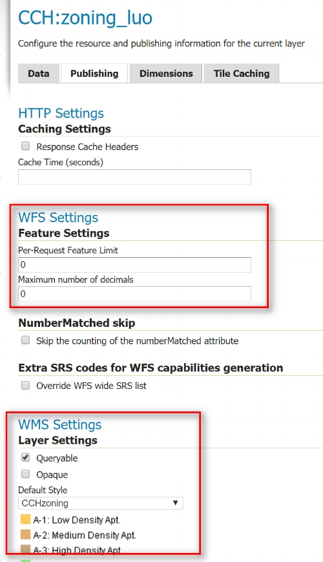Image resolution: width=323 pixels, height=562 pixels.
Task: Go to the Tile Caching tab
Action: (242, 74)
